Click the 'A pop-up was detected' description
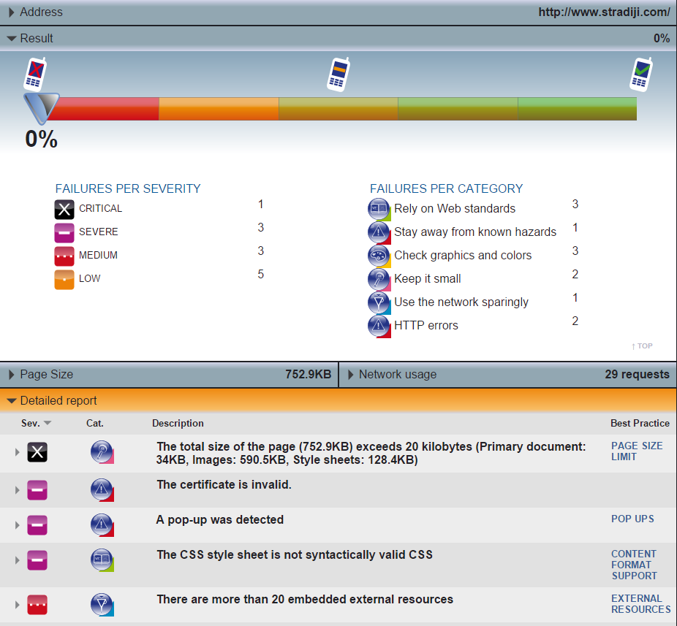This screenshot has height=626, width=677. click(220, 520)
